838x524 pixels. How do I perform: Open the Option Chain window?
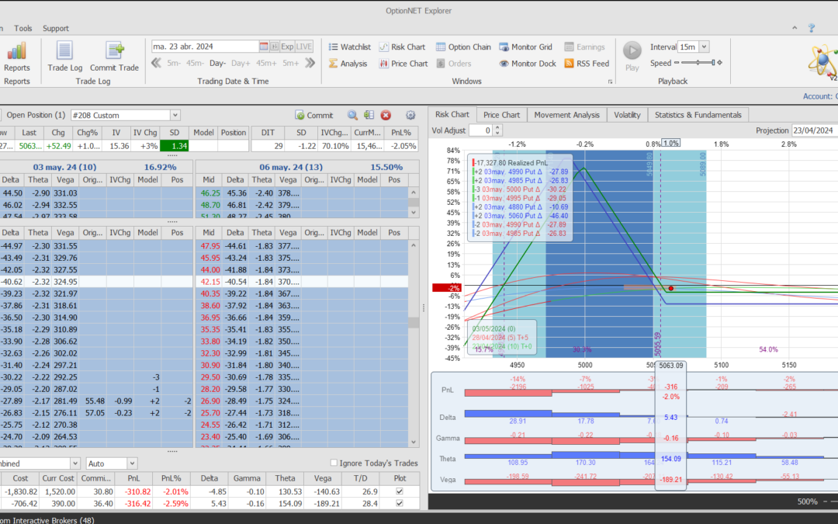coord(463,47)
